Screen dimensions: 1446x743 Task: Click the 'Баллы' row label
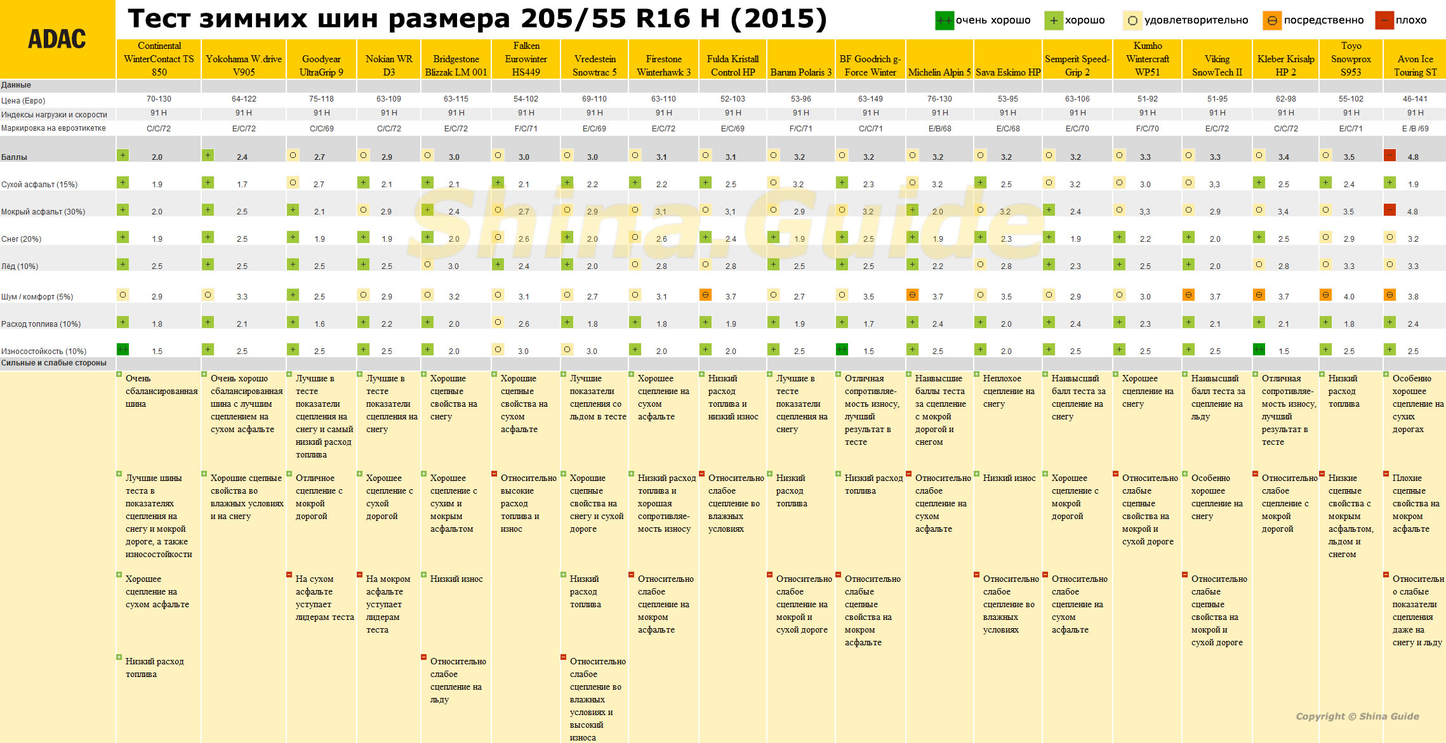click(14, 157)
